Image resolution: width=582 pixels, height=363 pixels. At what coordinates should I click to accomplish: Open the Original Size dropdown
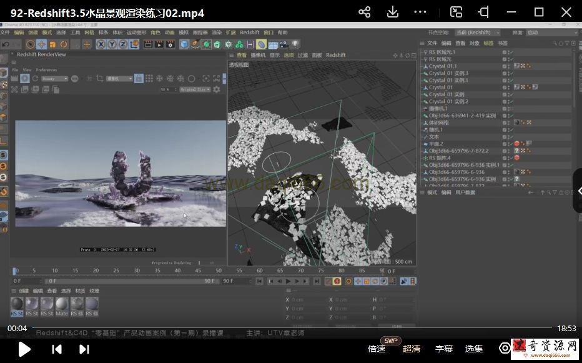click(x=195, y=89)
